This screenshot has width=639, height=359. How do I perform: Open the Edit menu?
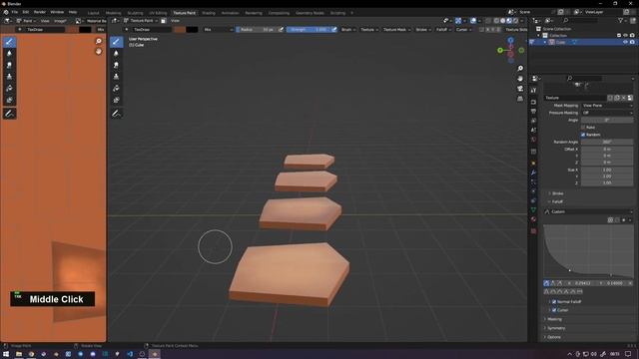coord(25,12)
